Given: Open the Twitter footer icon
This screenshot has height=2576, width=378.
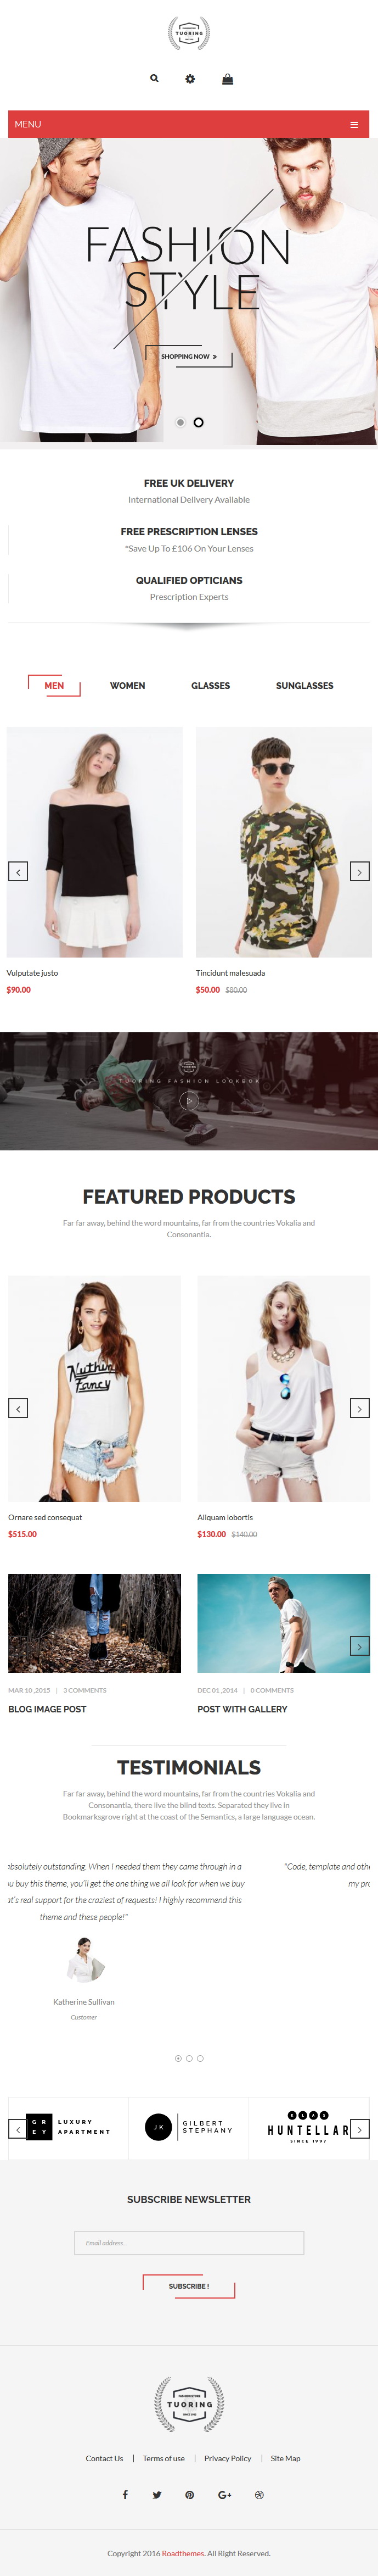Looking at the screenshot, I should 156,2494.
